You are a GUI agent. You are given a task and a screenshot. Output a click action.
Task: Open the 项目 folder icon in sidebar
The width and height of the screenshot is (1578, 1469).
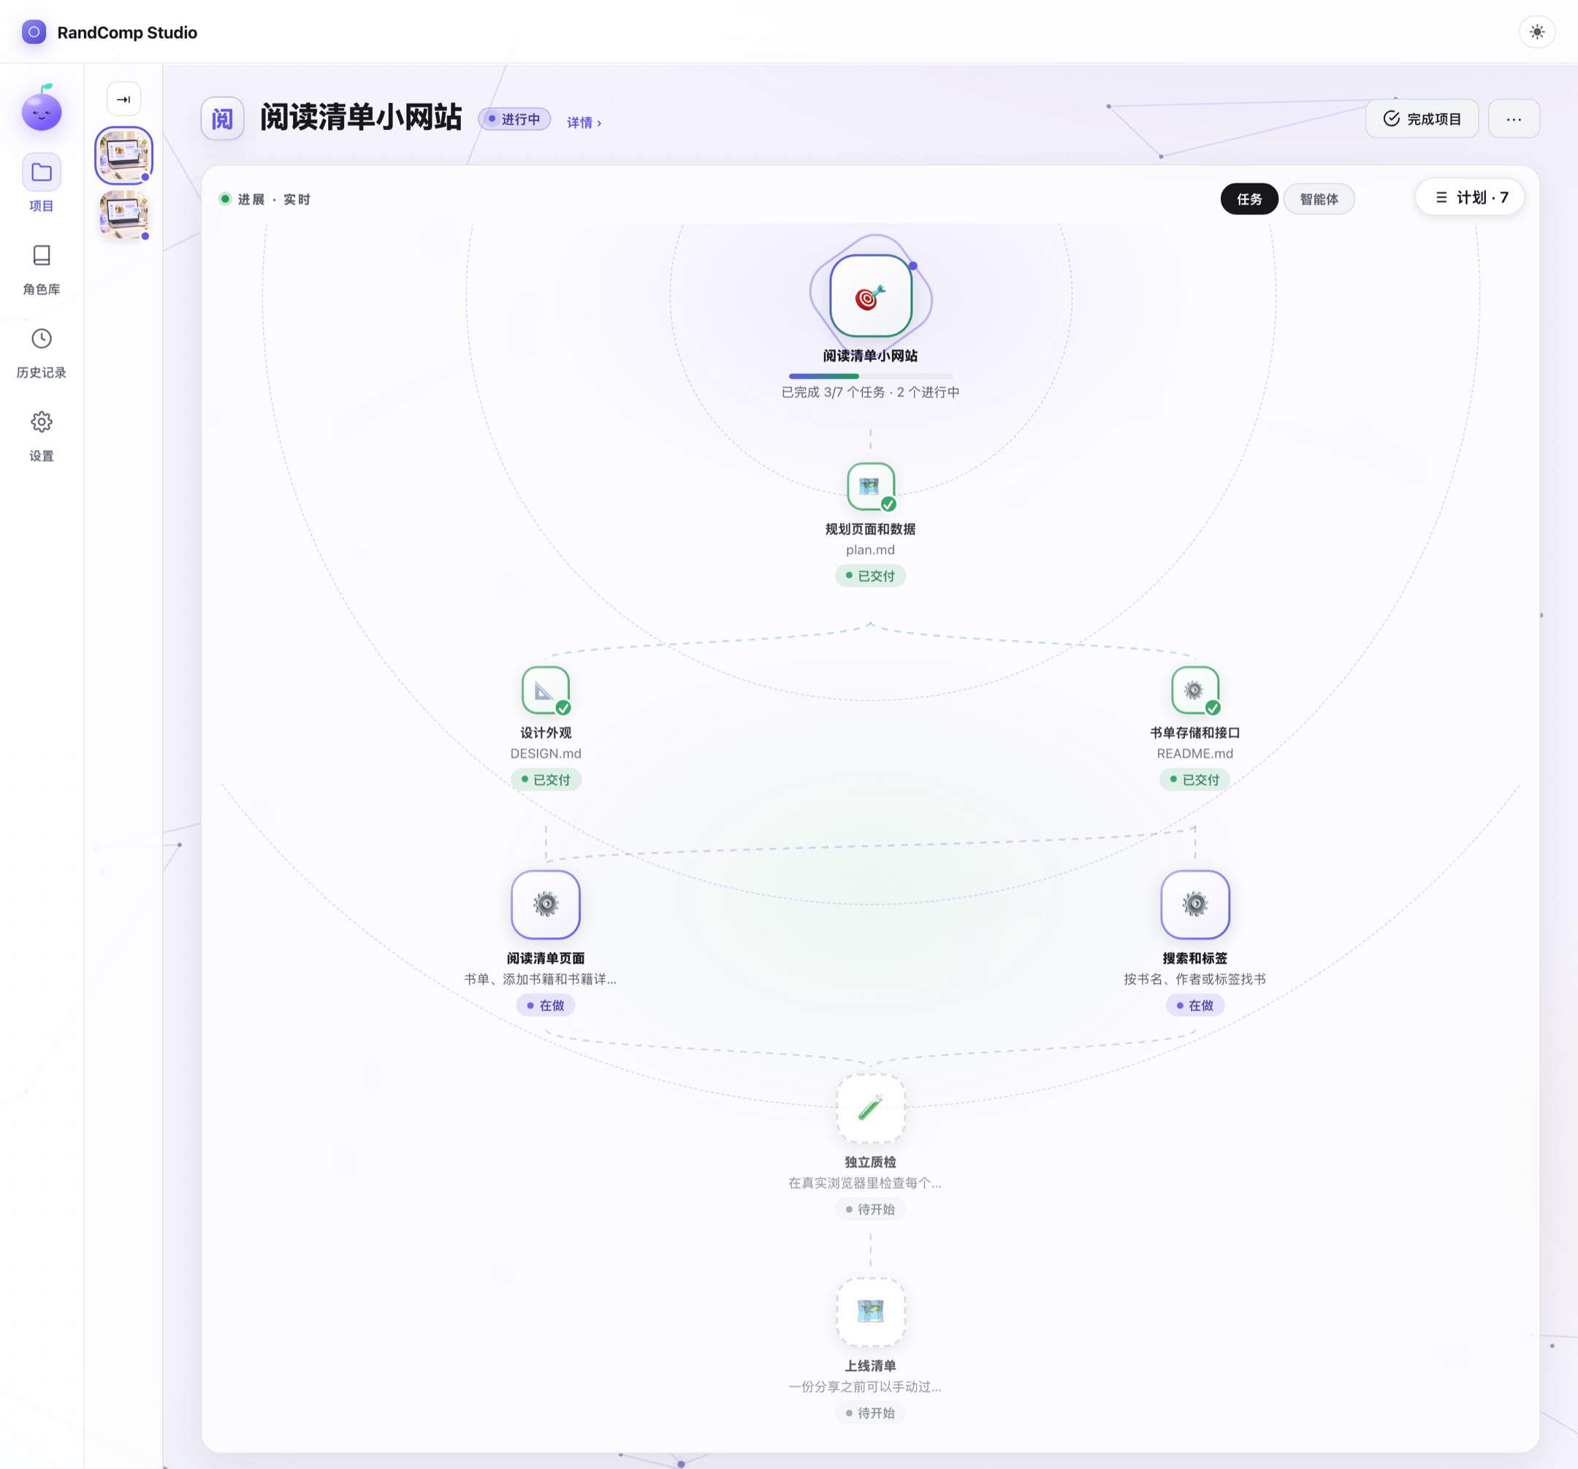[41, 172]
